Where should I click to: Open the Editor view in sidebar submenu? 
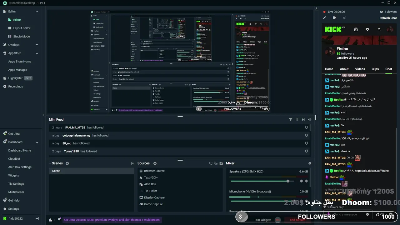[17, 20]
